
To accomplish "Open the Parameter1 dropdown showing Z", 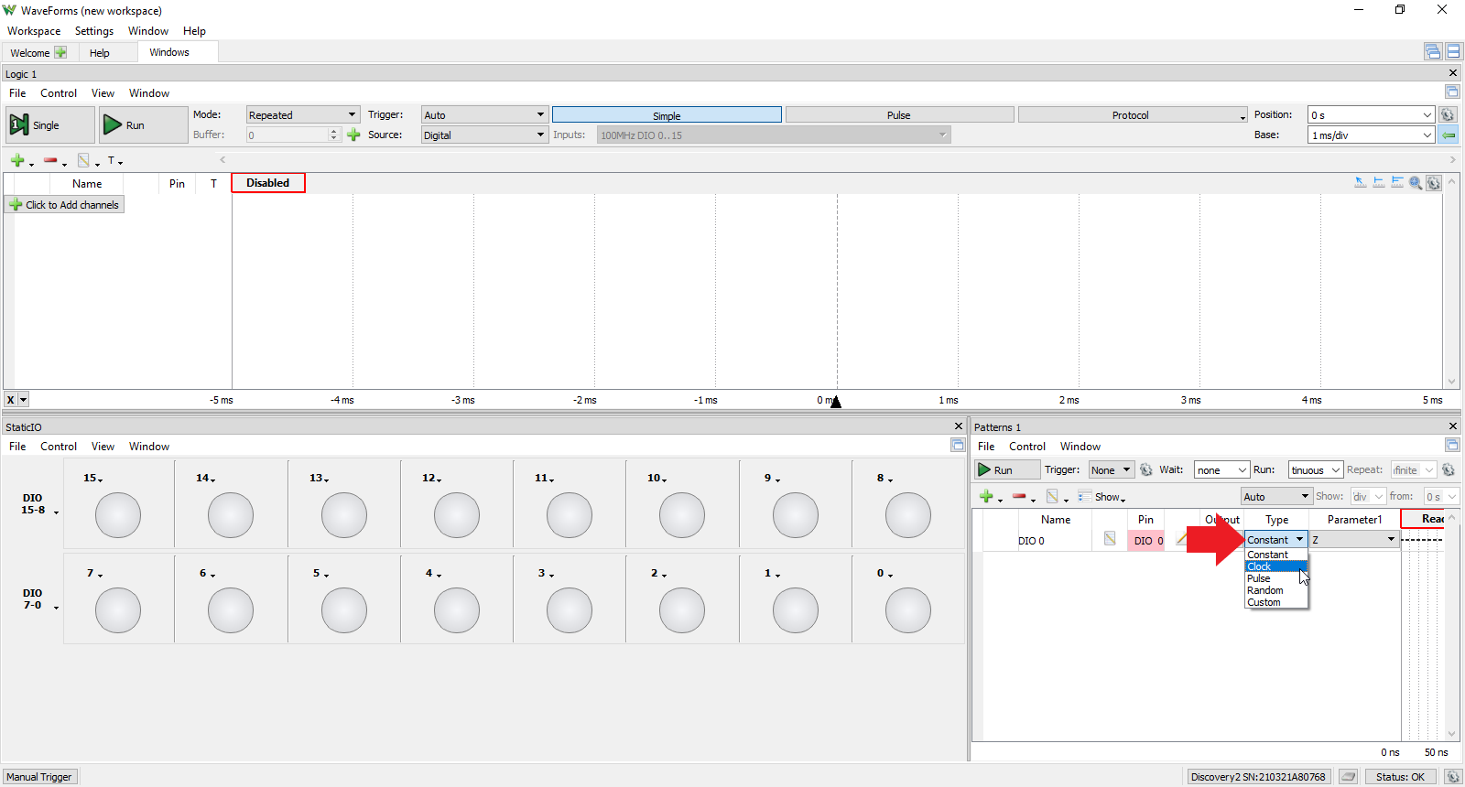I will pyautogui.click(x=1353, y=540).
